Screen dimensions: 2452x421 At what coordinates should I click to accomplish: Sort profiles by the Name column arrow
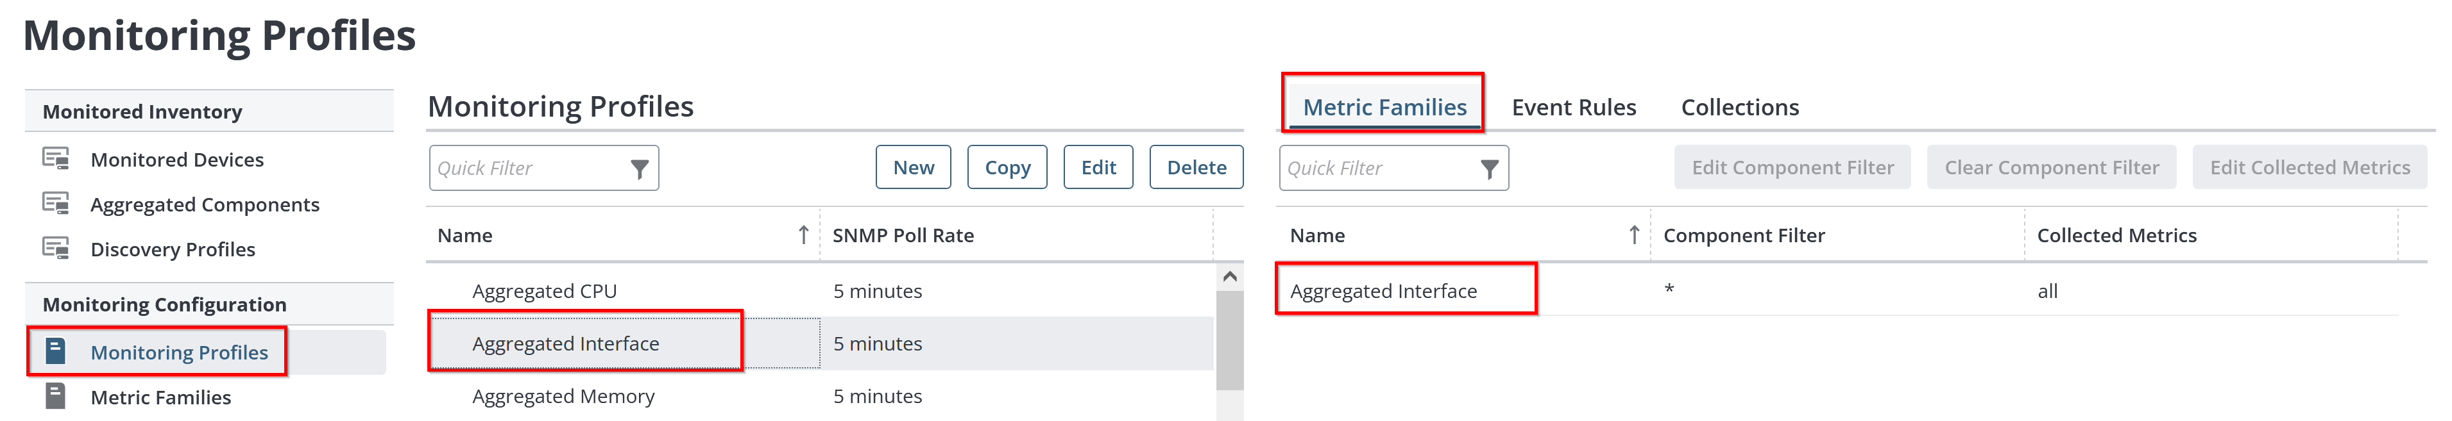(803, 235)
